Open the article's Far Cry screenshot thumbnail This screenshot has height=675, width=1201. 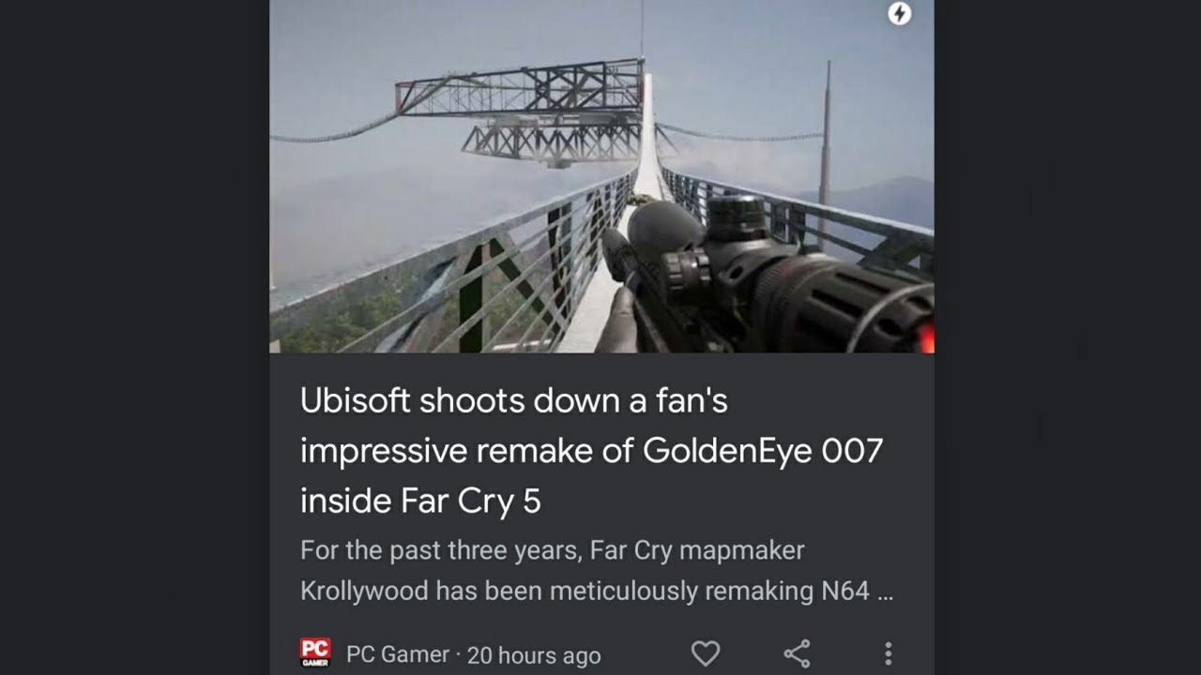pyautogui.click(x=601, y=176)
